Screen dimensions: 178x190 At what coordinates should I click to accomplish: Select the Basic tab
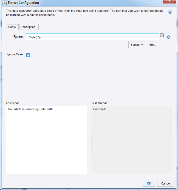click(13, 27)
